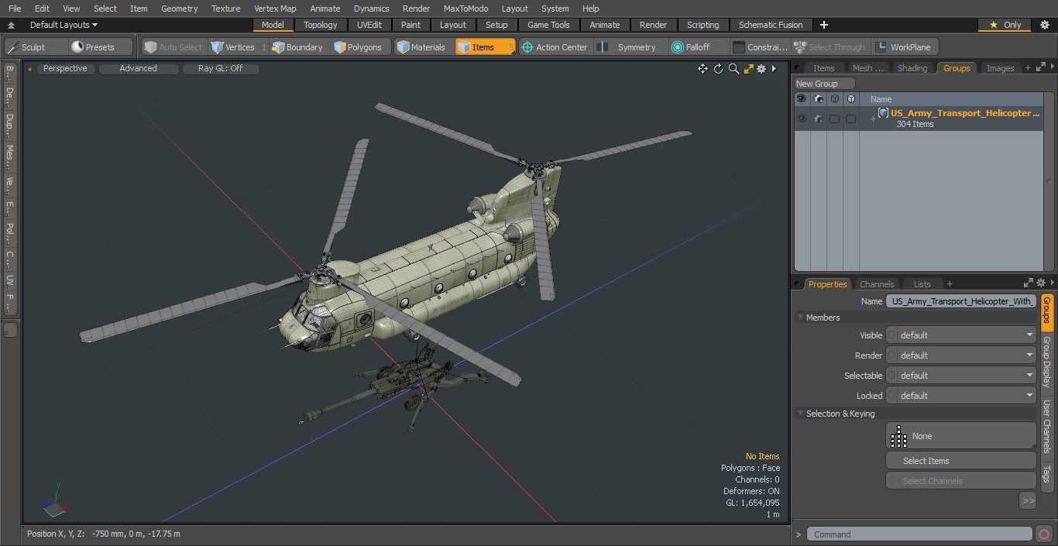Open the Default Layouts dropdown
Image resolution: width=1058 pixels, height=546 pixels.
coord(64,25)
